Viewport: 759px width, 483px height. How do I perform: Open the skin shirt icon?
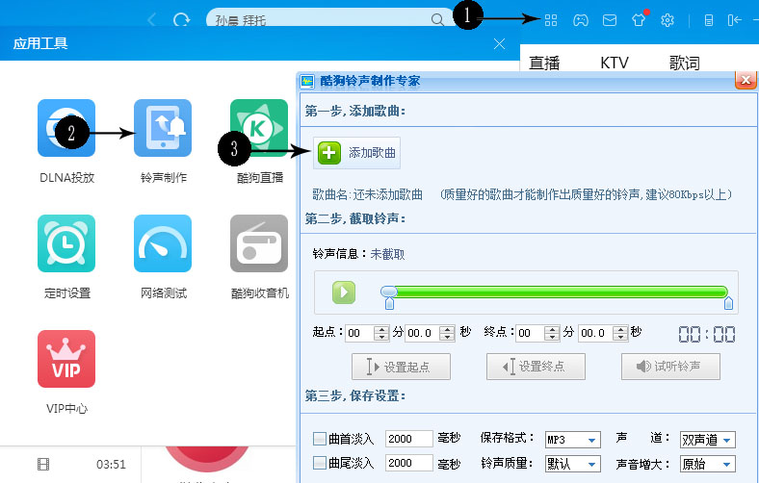click(x=639, y=20)
